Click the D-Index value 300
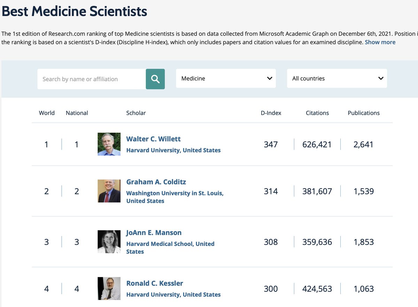Viewport: 418px width, 307px height. (x=271, y=289)
